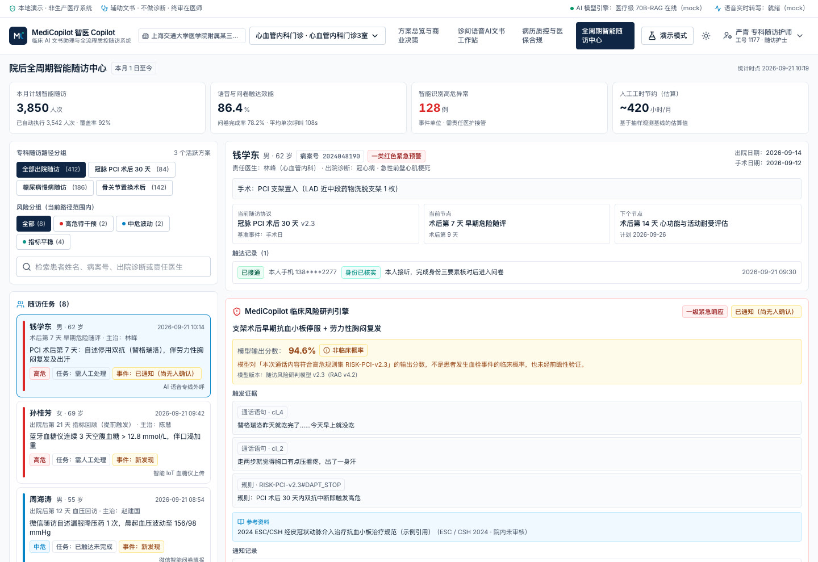The height and width of the screenshot is (562, 818).
Task: Click the 规则 · RISK-PCI-v2.3#DAPT_STOP tag
Action: tap(291, 485)
